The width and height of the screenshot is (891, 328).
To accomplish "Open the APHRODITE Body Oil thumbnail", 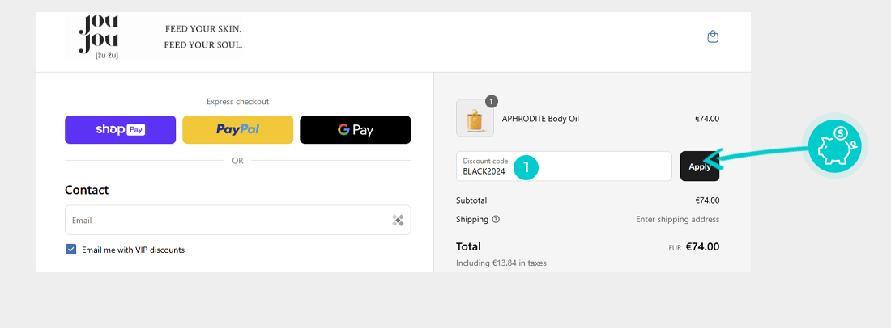I will coord(475,119).
